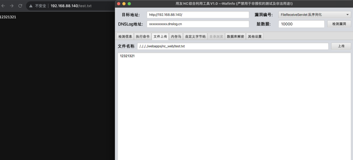
Task: Click the 文件名称 file path field
Action: tap(233, 46)
